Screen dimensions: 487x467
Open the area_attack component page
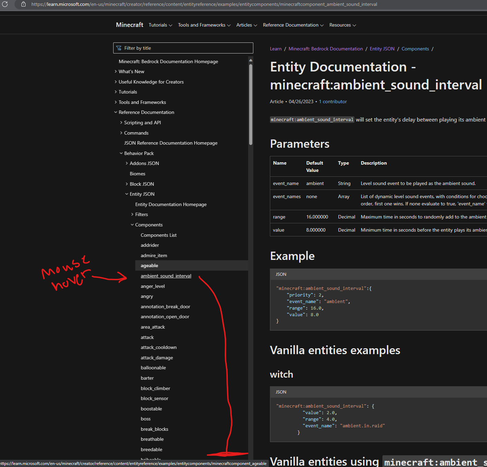click(153, 327)
